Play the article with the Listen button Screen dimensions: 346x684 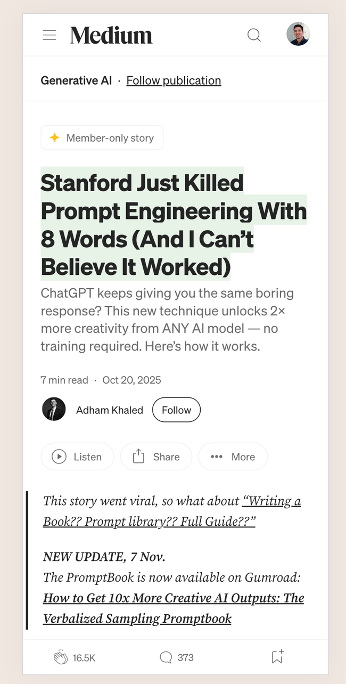coord(77,457)
